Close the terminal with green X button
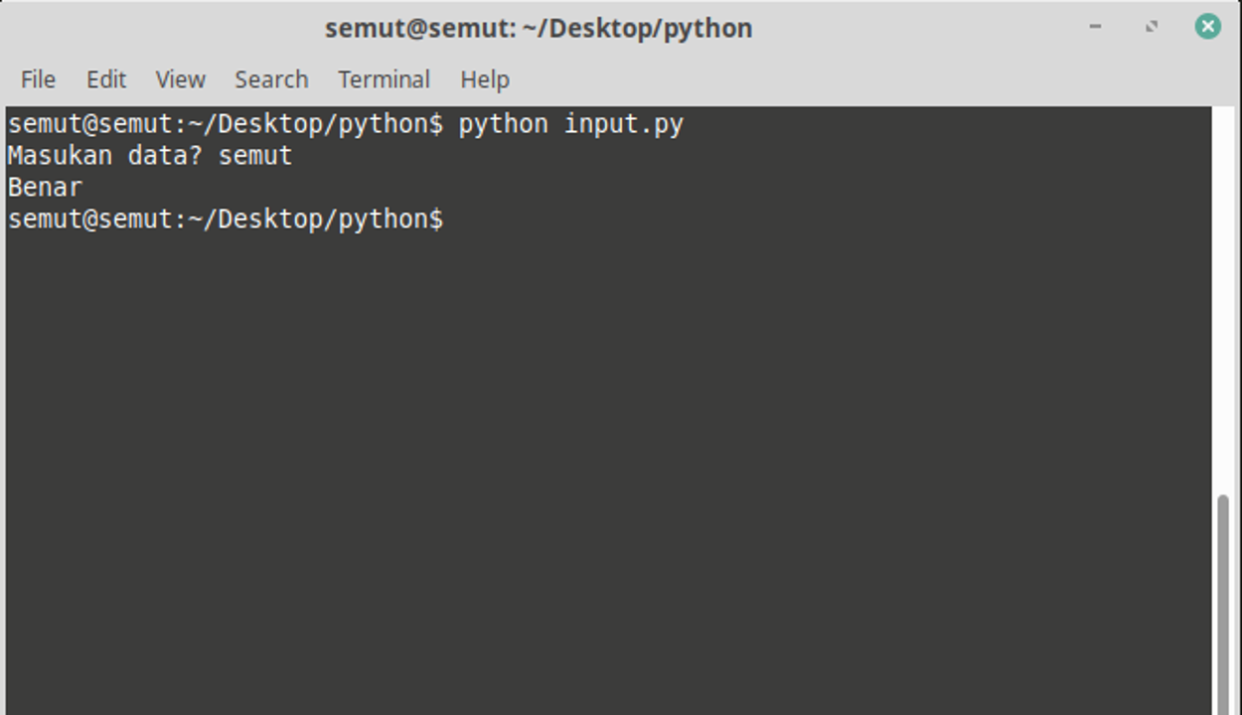 1207,27
